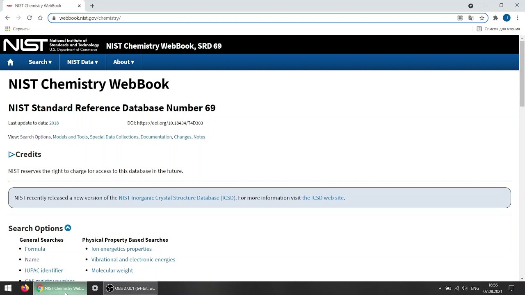Click the site lock icon in address bar
The image size is (525, 295).
click(53, 18)
